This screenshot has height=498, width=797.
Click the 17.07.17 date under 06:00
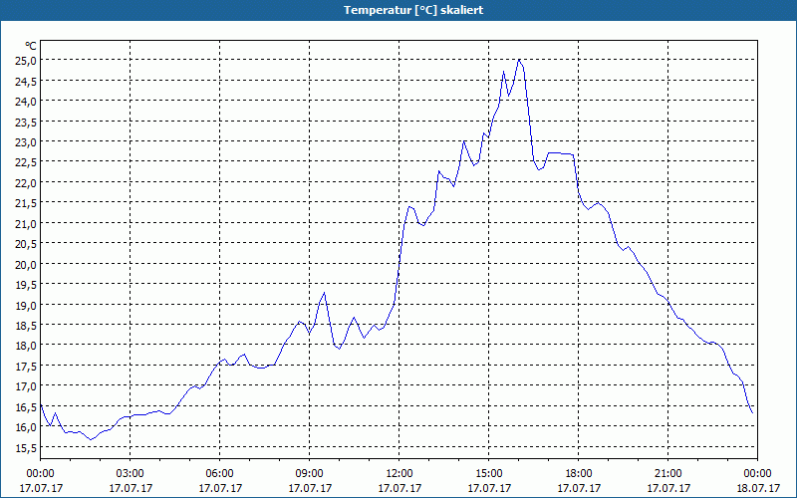pos(220,488)
